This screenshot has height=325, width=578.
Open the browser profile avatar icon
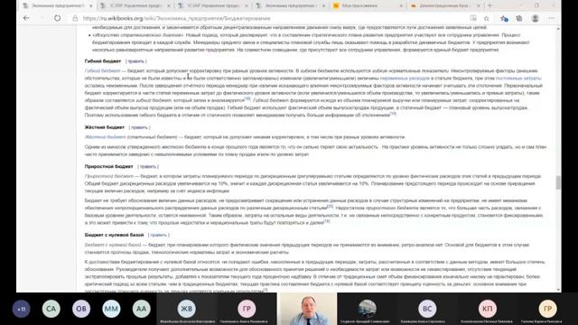pyautogui.click(x=536, y=18)
